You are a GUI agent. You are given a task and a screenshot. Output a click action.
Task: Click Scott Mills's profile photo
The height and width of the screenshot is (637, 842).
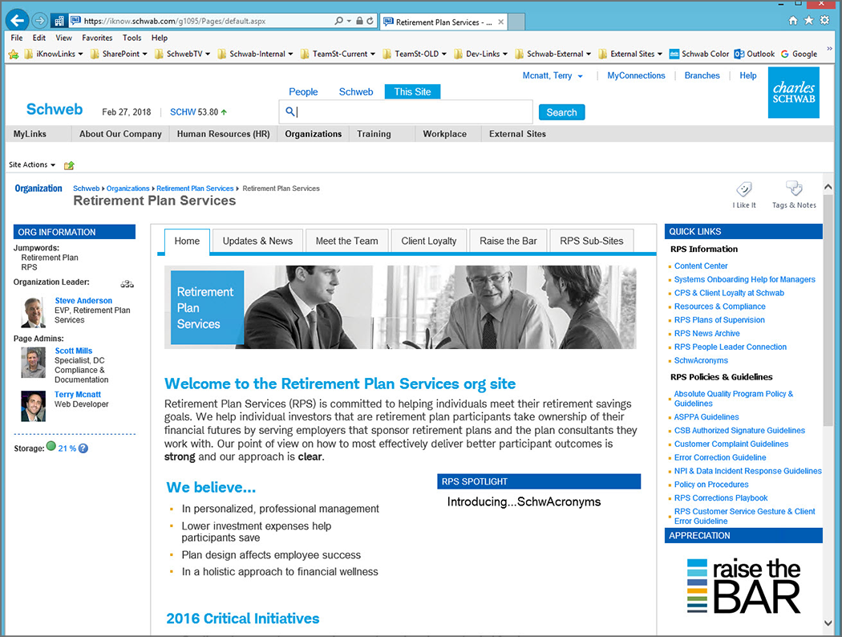pyautogui.click(x=34, y=363)
